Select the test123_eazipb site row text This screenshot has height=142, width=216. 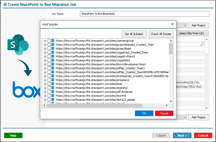95,100
